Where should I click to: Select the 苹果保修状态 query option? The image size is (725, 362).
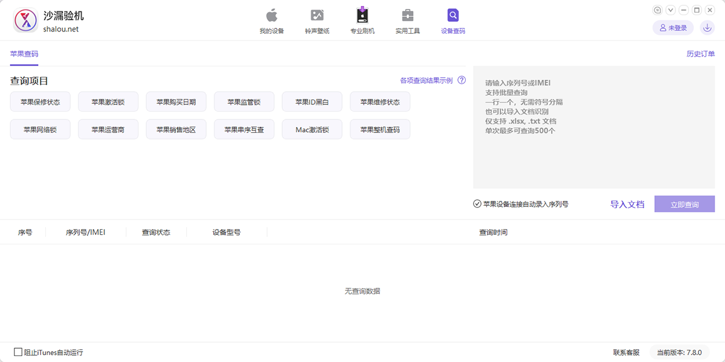pyautogui.click(x=40, y=102)
